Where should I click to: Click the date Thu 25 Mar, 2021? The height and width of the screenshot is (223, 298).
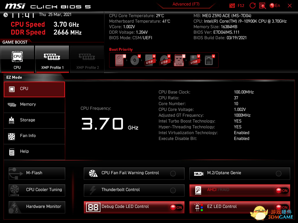[x=55, y=15]
